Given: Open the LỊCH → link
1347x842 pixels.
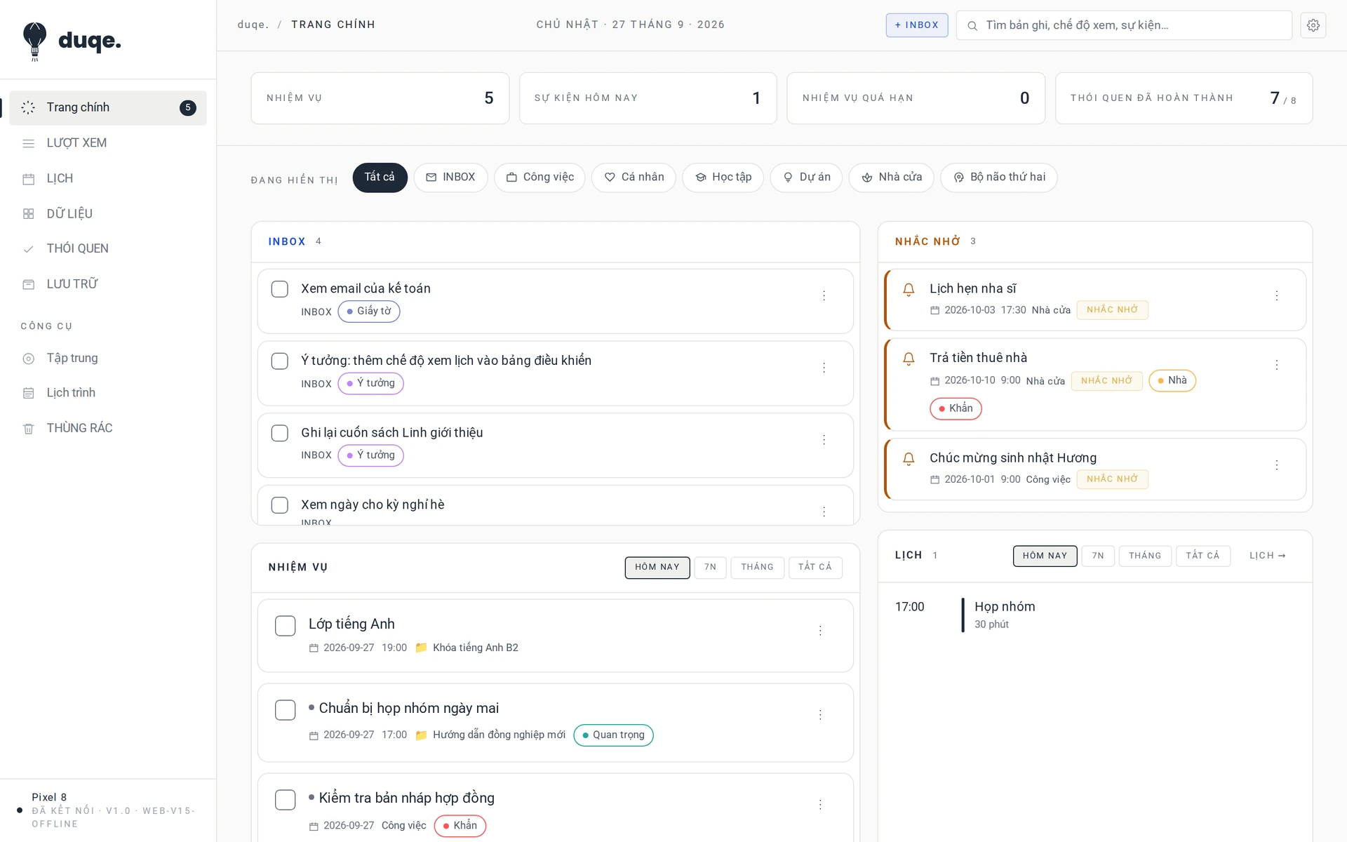Looking at the screenshot, I should click(1268, 556).
